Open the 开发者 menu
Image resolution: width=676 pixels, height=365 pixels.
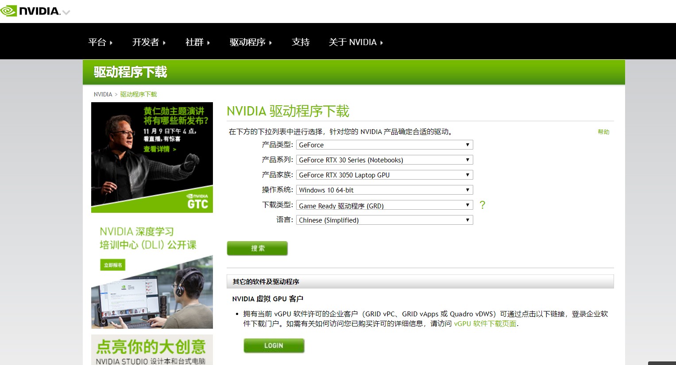click(x=149, y=42)
